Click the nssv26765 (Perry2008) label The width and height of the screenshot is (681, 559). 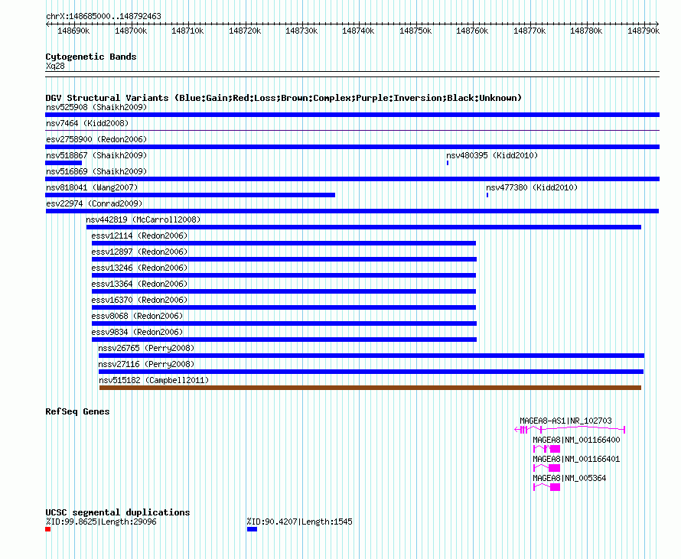click(146, 348)
